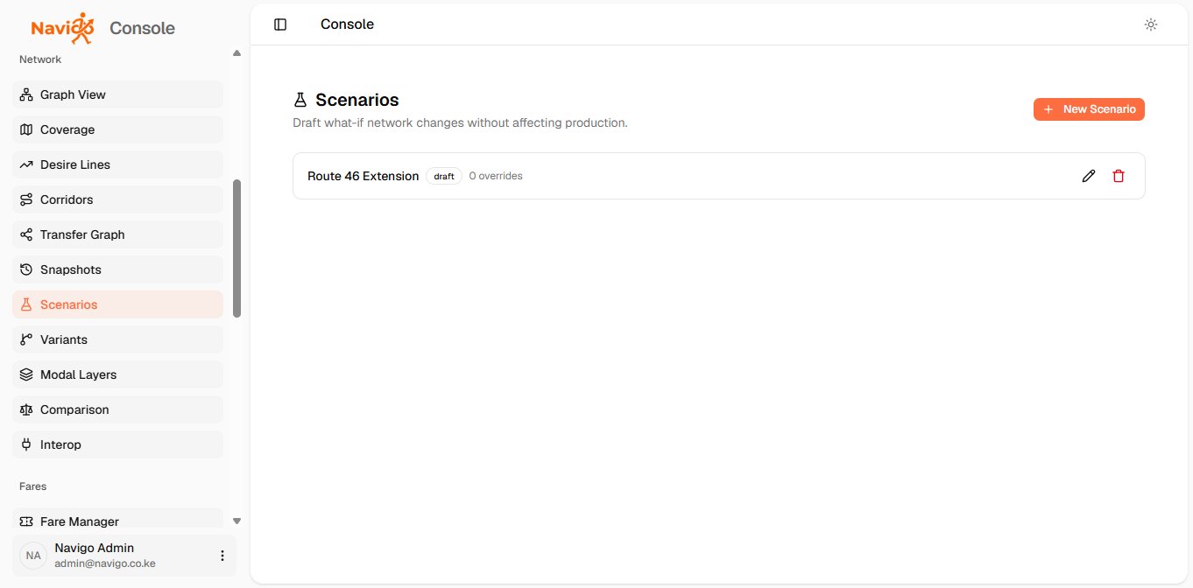Viewport: 1193px width, 588px height.
Task: Edit Route 46 Extension with pencil icon
Action: click(x=1089, y=176)
